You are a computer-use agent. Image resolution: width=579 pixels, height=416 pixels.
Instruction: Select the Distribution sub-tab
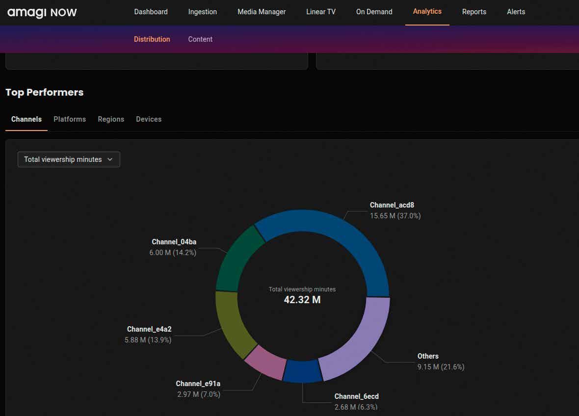coord(152,39)
